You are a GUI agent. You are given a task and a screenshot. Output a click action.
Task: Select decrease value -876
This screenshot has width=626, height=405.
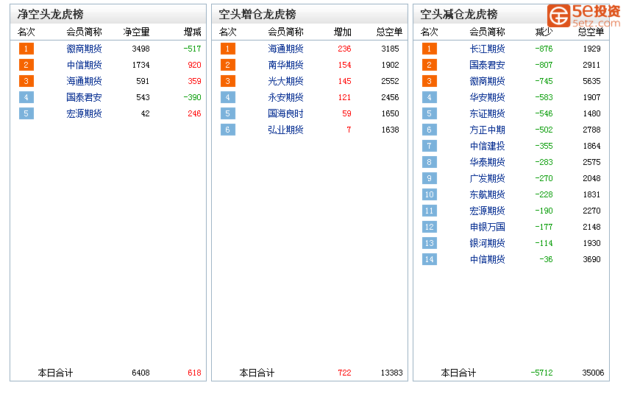[x=544, y=49]
